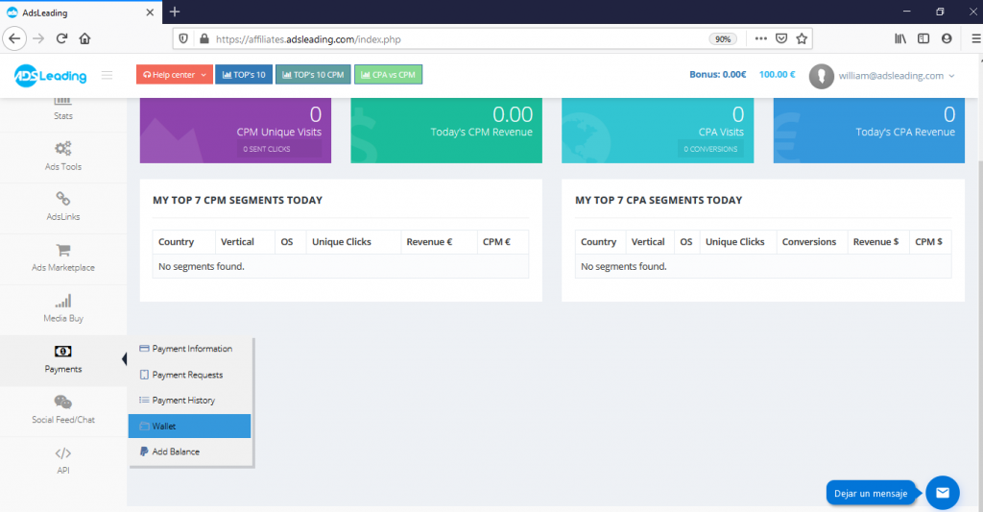This screenshot has width=983, height=512.
Task: Open Payment Requests menu item
Action: [x=189, y=375]
